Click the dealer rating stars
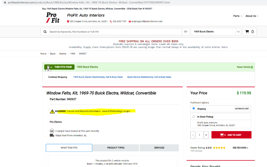The height and width of the screenshot is (167, 267). 219,148
